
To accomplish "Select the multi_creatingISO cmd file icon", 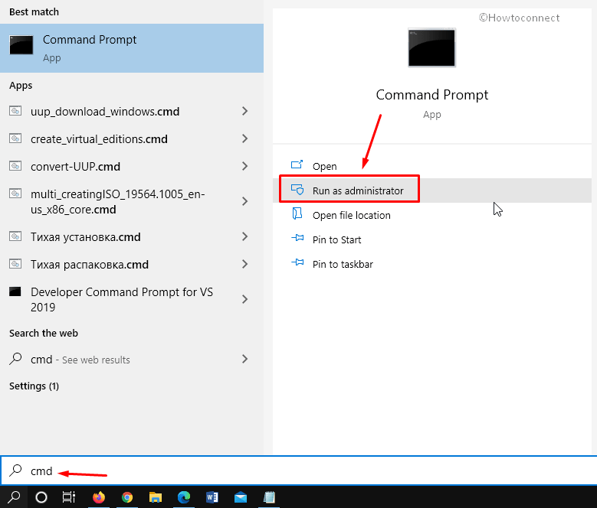I will (x=15, y=194).
